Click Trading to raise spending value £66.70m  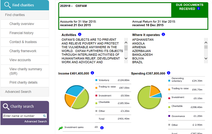tap(197, 90)
